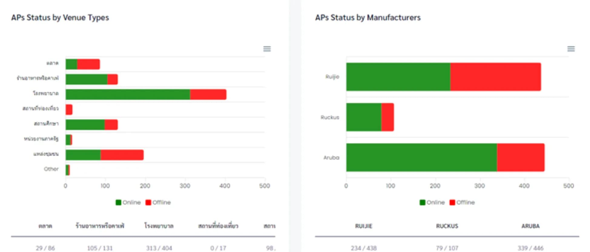Toggle Offline series in Venue Types legend

158,202
